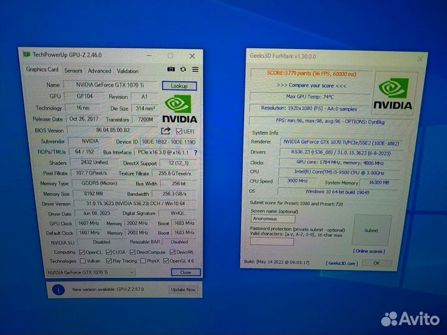Click the FurMark SCORE 5779 points text
Viewport: 447px width, 335px height.
(312, 73)
